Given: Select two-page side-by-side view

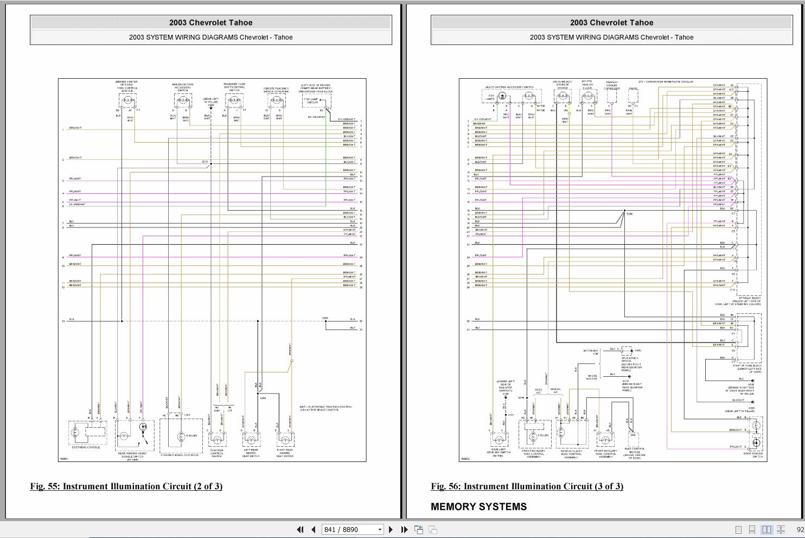Looking at the screenshot, I should point(766,529).
